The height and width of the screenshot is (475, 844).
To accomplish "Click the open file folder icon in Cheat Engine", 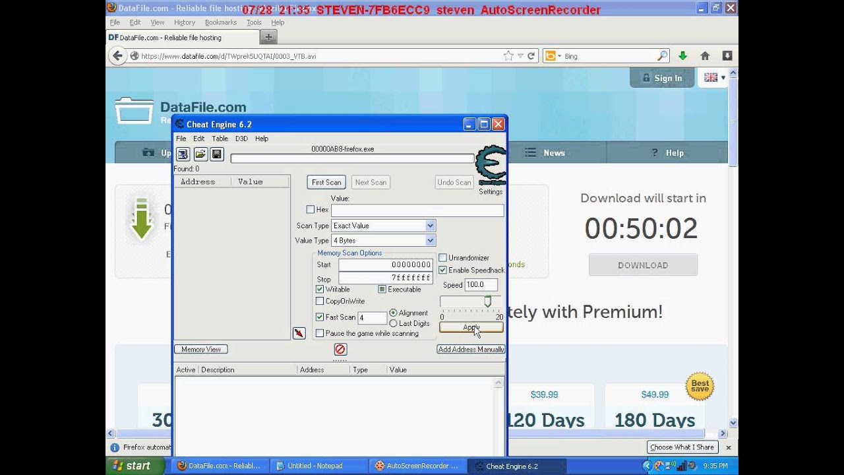I will [200, 154].
